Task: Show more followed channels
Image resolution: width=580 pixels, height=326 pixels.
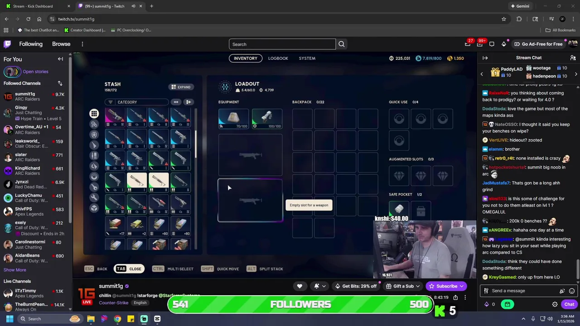Action: click(x=15, y=270)
